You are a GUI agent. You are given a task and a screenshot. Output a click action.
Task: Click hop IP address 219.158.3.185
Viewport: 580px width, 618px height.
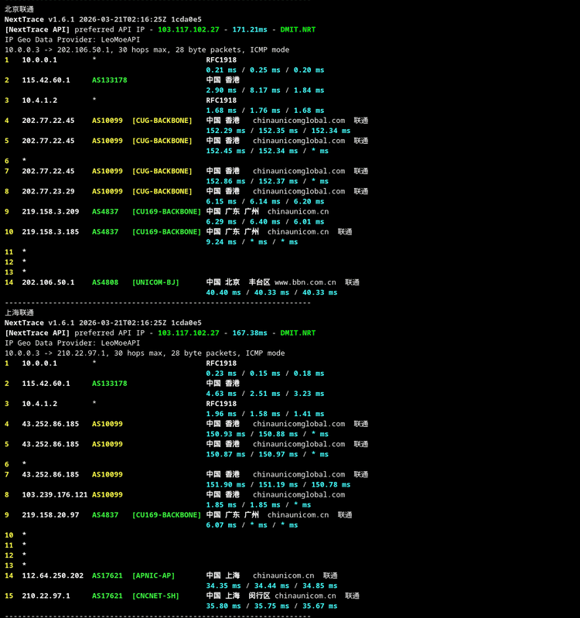(x=50, y=231)
